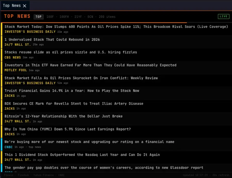The height and width of the screenshot is (178, 232).
Task: Click Finviz in the status bar
Action: tap(9, 175)
